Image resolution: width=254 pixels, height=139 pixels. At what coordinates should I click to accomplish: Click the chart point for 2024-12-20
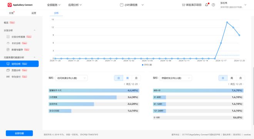point(239,35)
